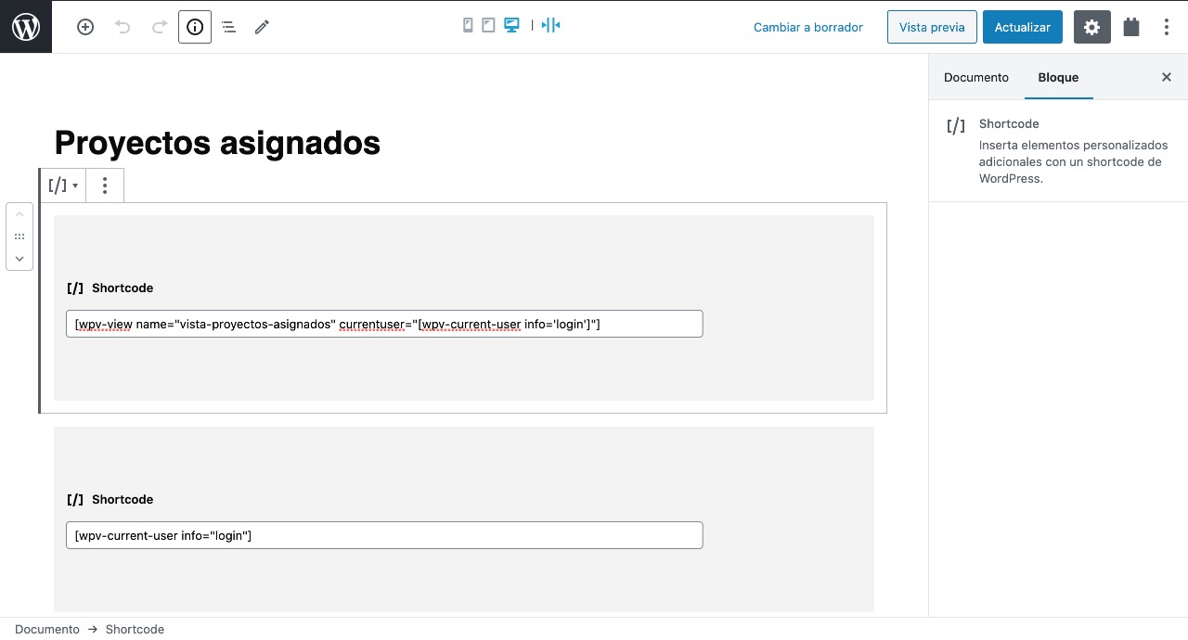Toggle the tablet preview view
This screenshot has height=640, width=1188.
pos(488,25)
